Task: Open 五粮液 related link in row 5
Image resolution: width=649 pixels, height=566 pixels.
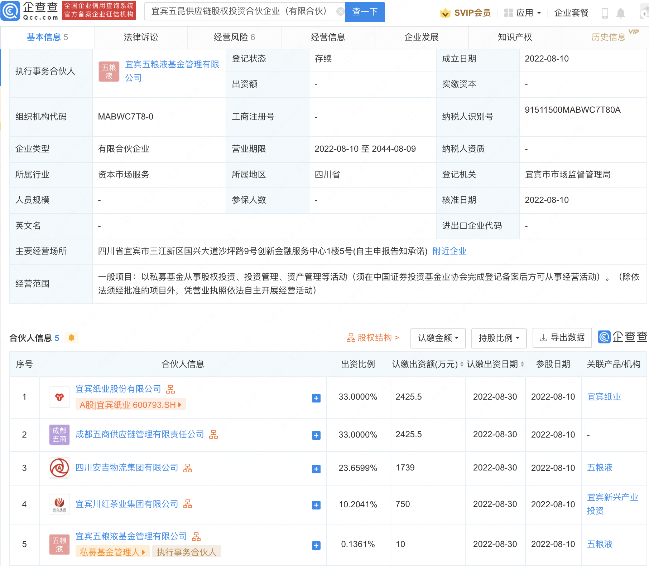Action: point(600,544)
